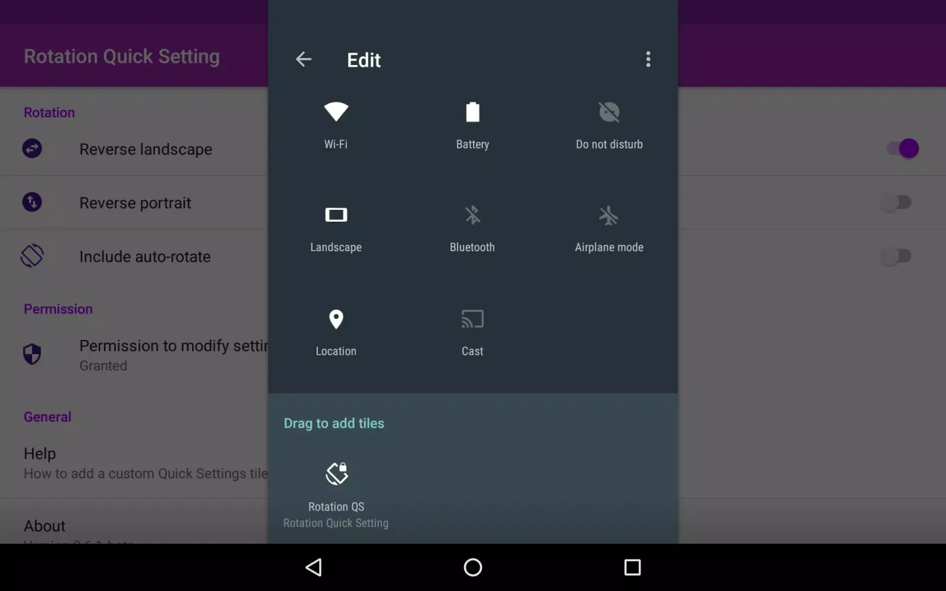Tap the Reverse portrait icon
The image size is (946, 591).
pyautogui.click(x=32, y=202)
